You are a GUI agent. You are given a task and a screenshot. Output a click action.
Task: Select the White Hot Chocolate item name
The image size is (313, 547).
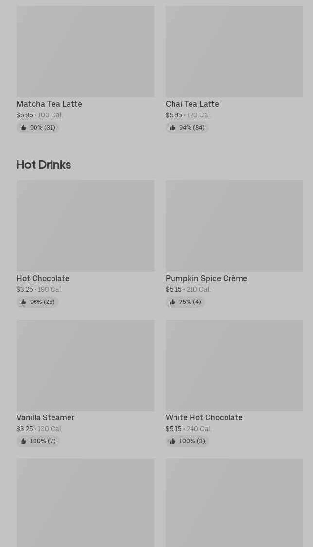point(204,417)
